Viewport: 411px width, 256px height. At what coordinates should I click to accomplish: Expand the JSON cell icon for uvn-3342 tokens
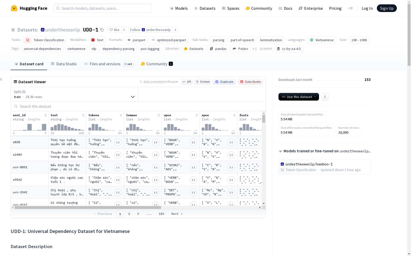(118, 193)
